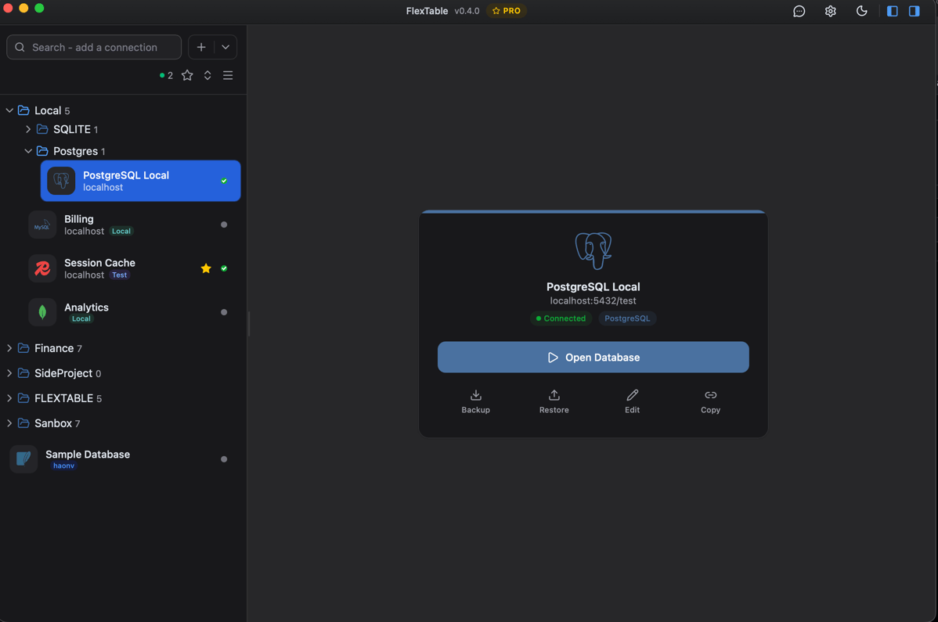938x622 pixels.
Task: Click the Copy connection link button
Action: pos(711,401)
